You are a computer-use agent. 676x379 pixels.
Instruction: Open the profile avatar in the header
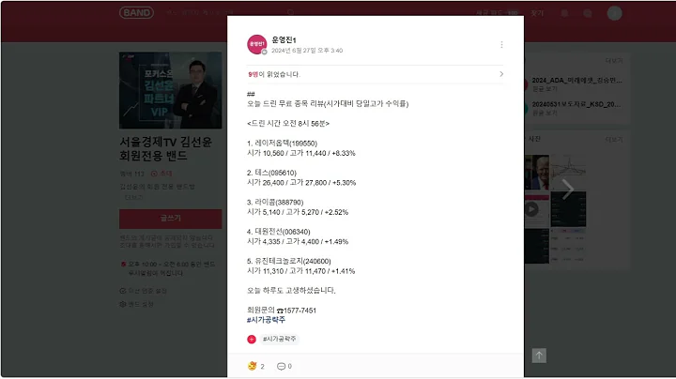[x=614, y=13]
